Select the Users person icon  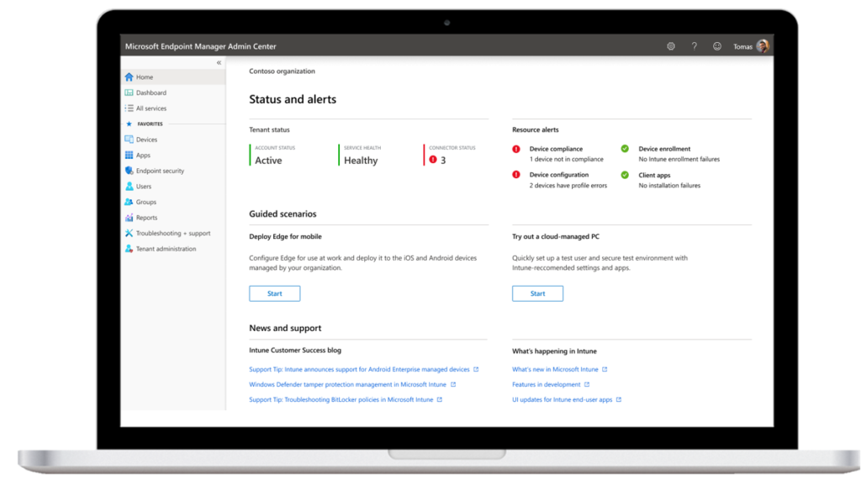[x=129, y=186]
